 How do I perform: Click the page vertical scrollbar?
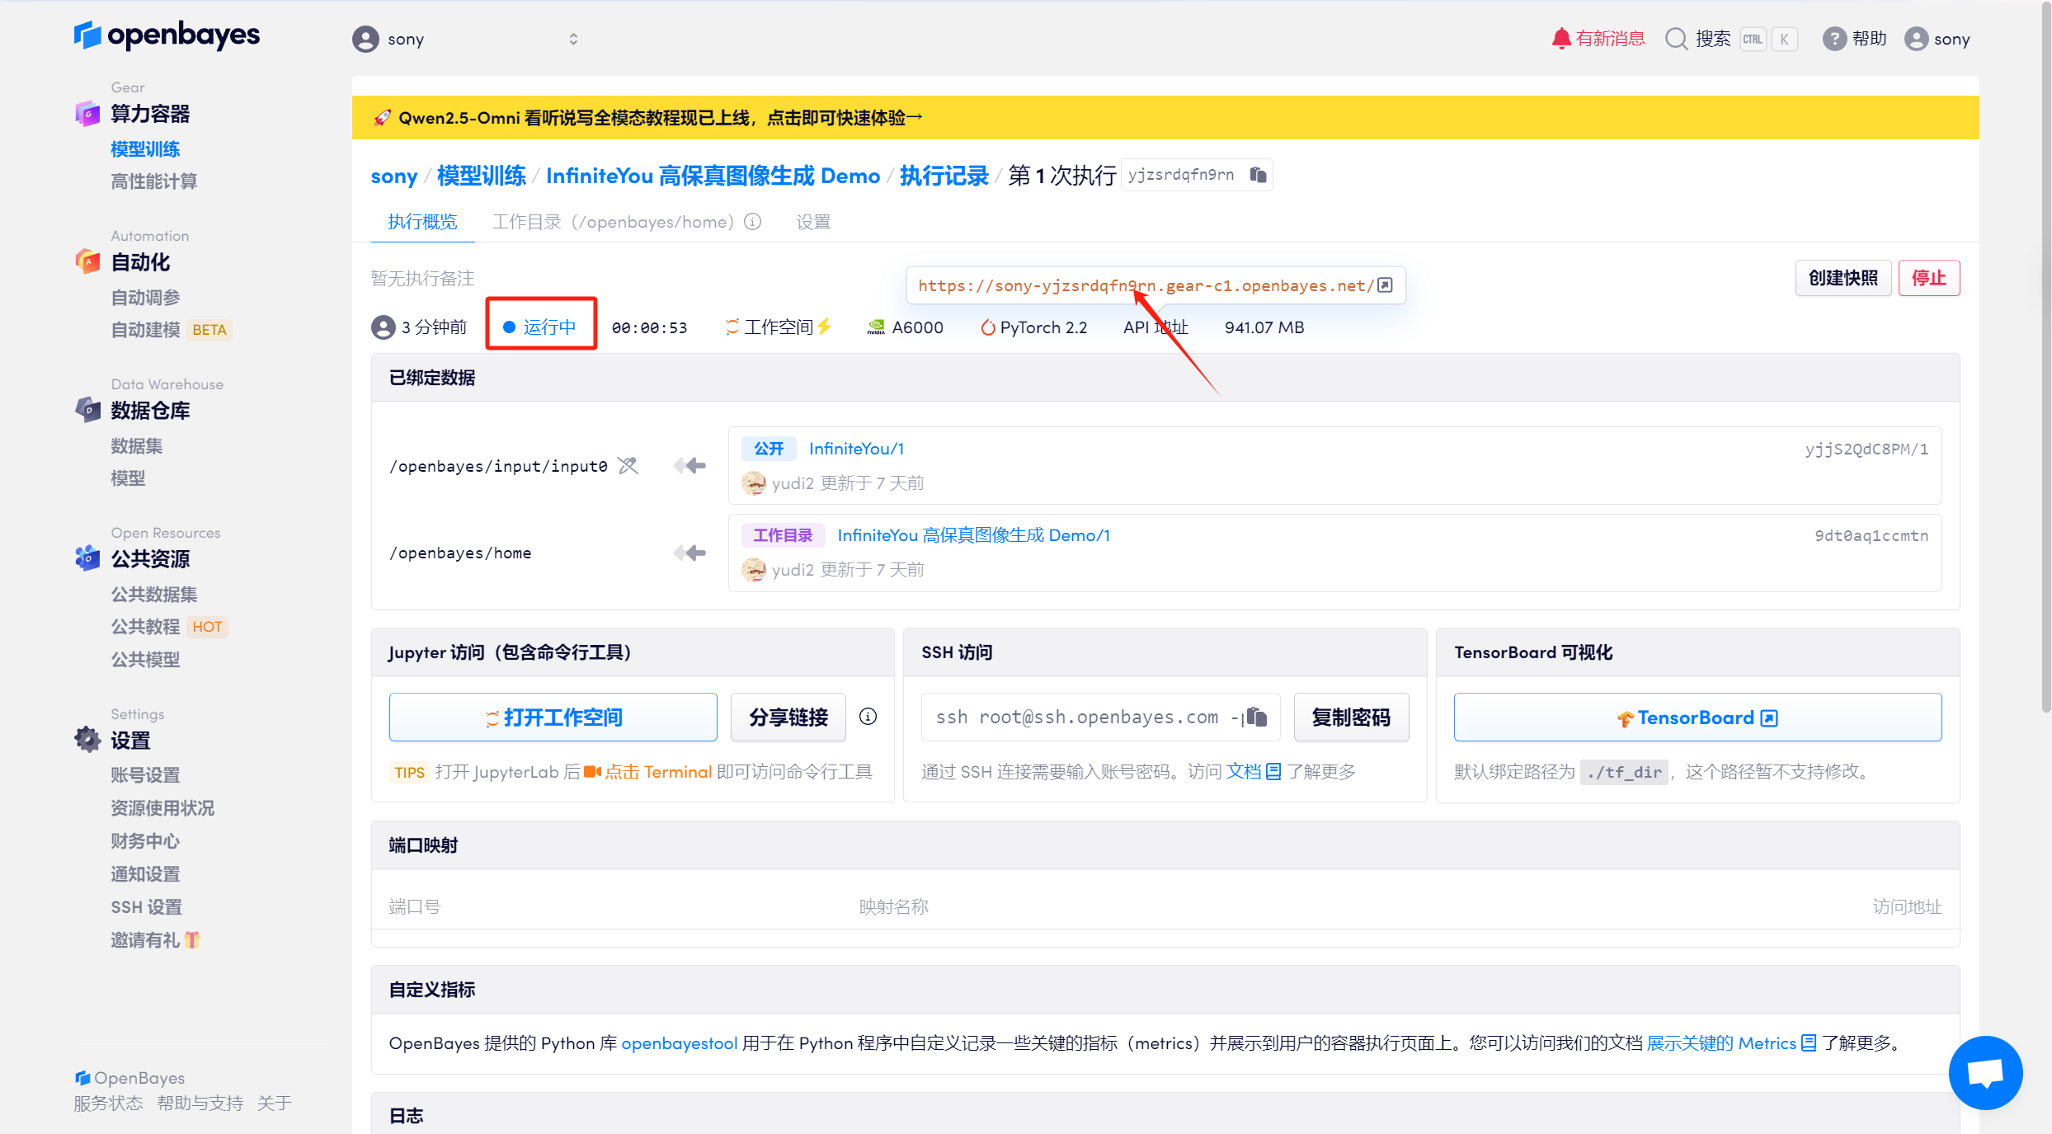click(x=2045, y=355)
